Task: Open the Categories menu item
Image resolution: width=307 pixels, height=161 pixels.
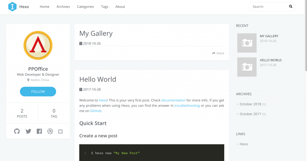Action: [x=85, y=7]
